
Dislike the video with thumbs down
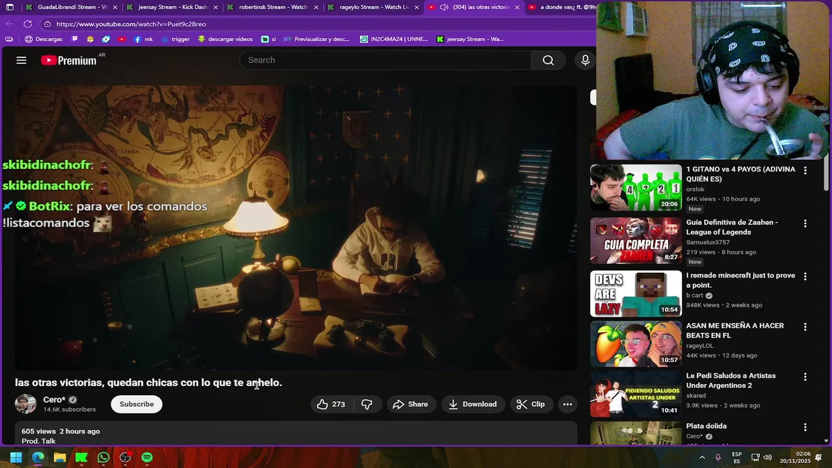tap(367, 404)
